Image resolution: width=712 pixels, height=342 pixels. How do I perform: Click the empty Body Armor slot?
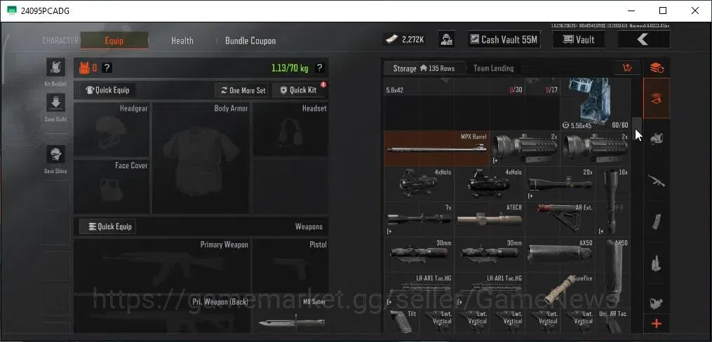click(201, 158)
